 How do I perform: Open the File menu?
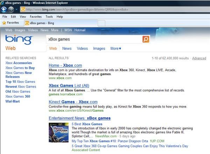[x=5, y=17]
